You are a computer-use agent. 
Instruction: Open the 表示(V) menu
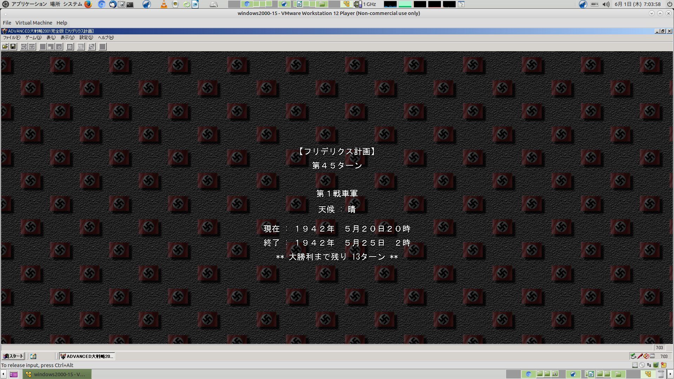pyautogui.click(x=67, y=38)
